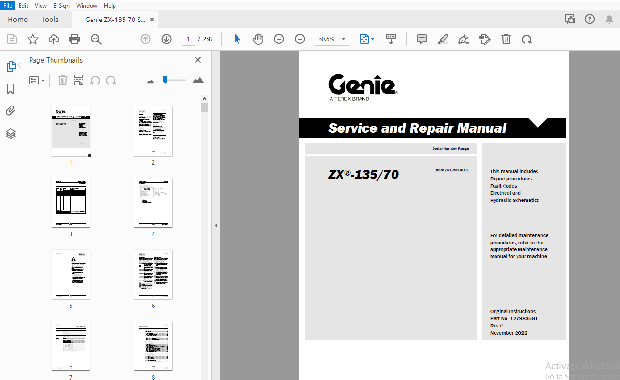Delete page using toolbar trash icon
The image size is (620, 380).
506,39
